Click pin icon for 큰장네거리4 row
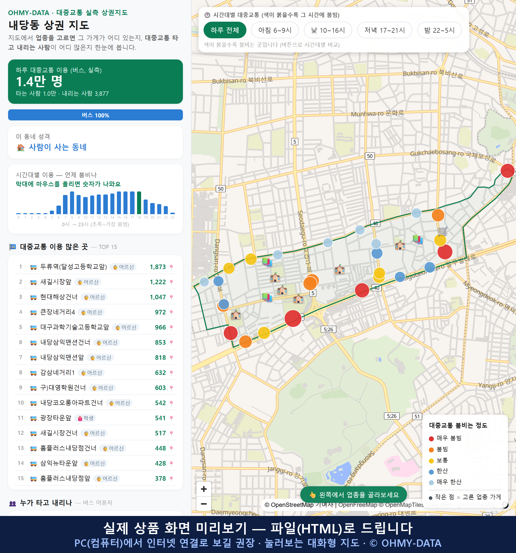Viewport: 516px width, 553px height. [171, 312]
